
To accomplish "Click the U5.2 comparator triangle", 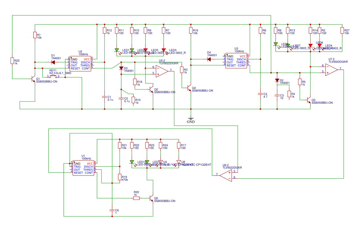I will [x=162, y=71].
